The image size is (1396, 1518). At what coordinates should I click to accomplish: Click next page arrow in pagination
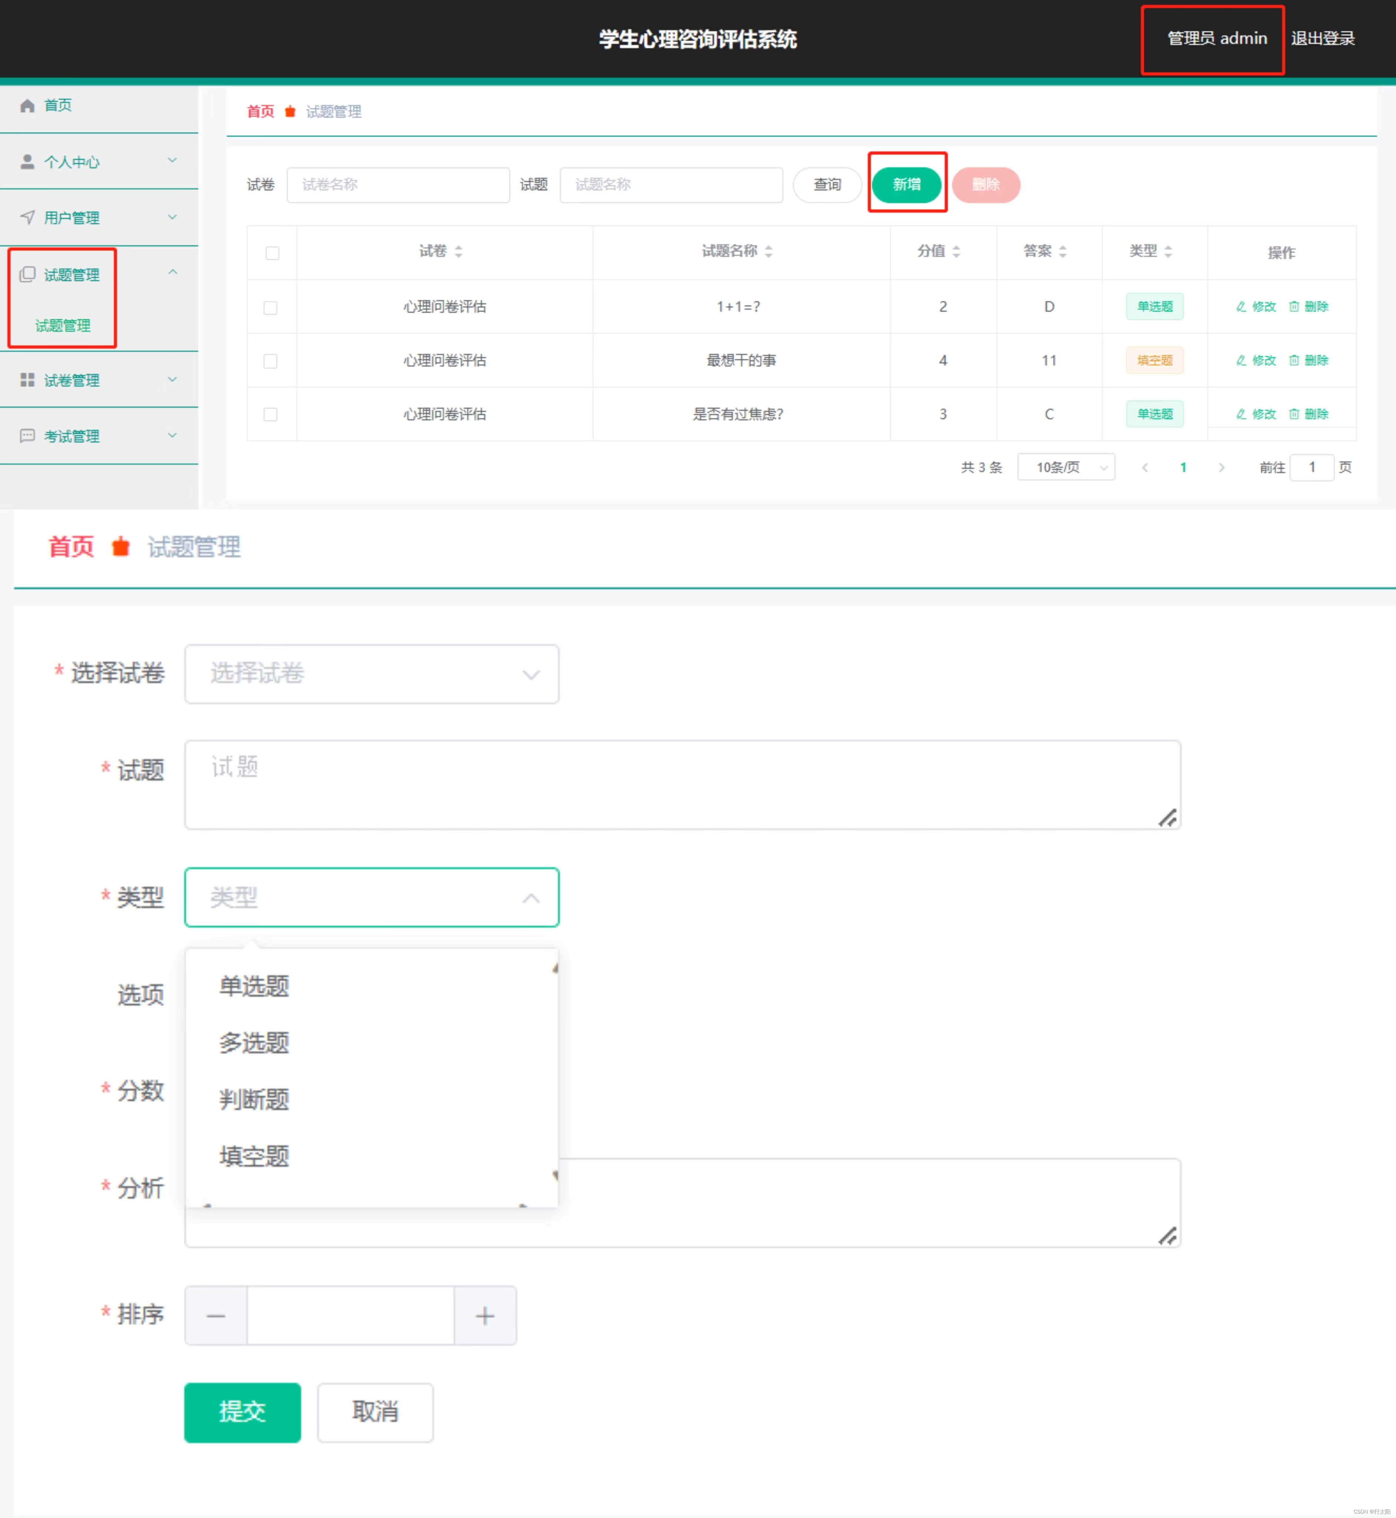pyautogui.click(x=1221, y=468)
